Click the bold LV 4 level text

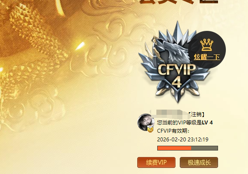(207, 123)
